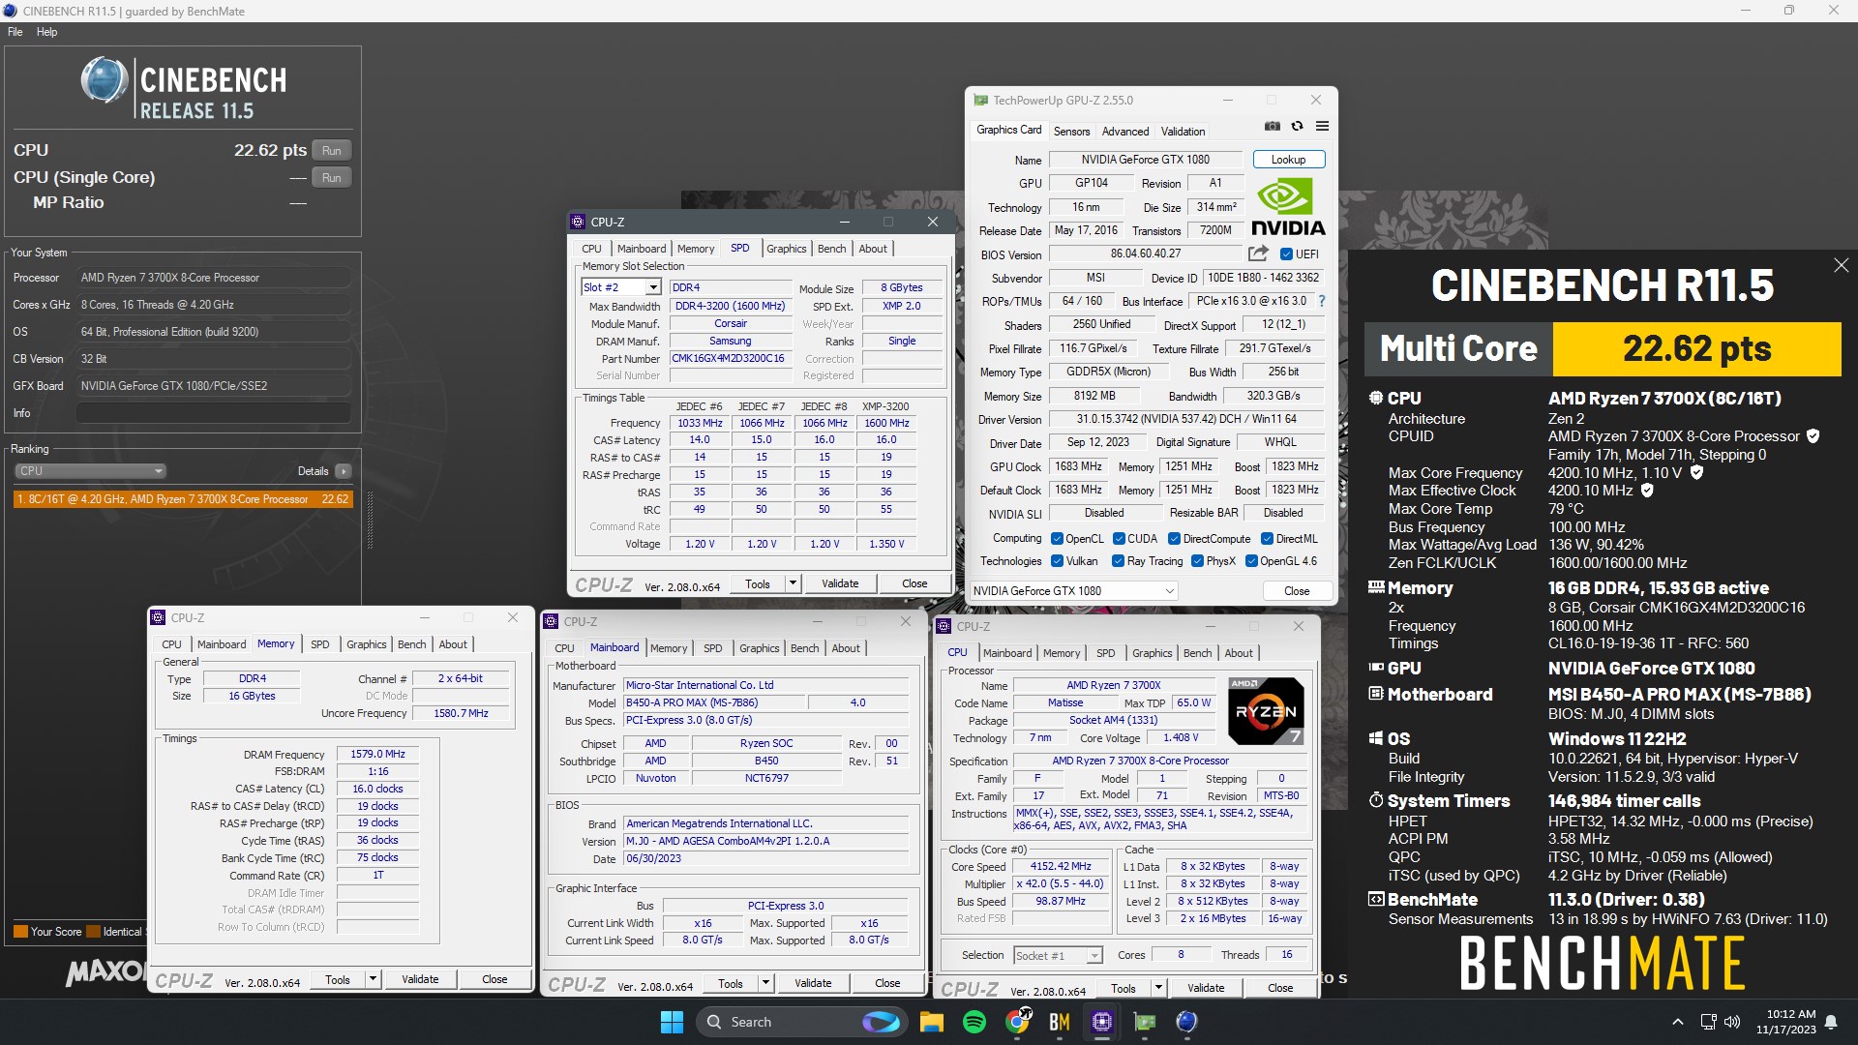Switch to Sensors tab in GPU-Z
This screenshot has height=1045, width=1858.
(x=1071, y=131)
